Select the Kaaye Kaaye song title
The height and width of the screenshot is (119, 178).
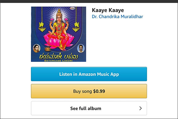(108, 10)
